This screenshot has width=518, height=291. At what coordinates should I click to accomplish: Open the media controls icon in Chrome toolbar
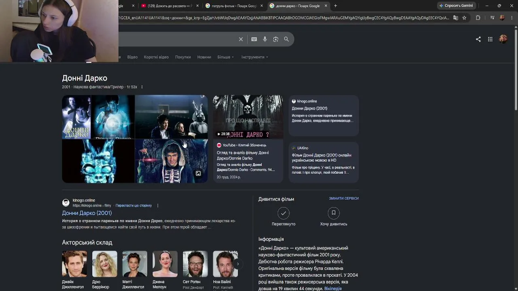[x=492, y=18]
